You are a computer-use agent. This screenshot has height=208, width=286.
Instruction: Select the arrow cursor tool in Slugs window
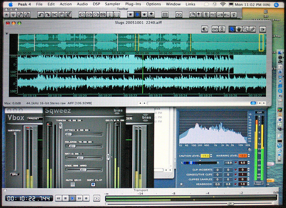click(232, 29)
